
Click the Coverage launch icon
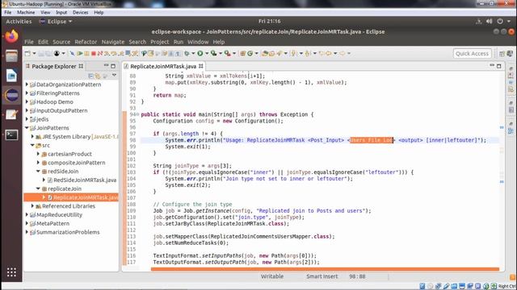tap(213, 53)
